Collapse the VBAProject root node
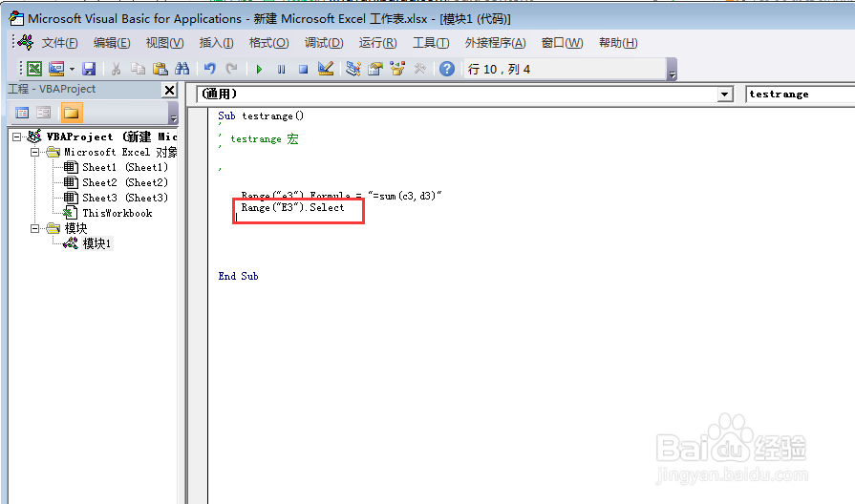Screen dimensions: 855x504 coord(17,136)
